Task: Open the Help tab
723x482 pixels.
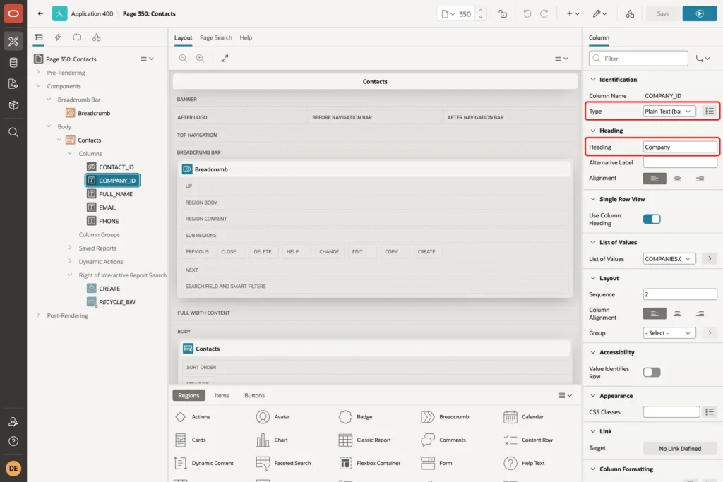Action: pos(246,38)
